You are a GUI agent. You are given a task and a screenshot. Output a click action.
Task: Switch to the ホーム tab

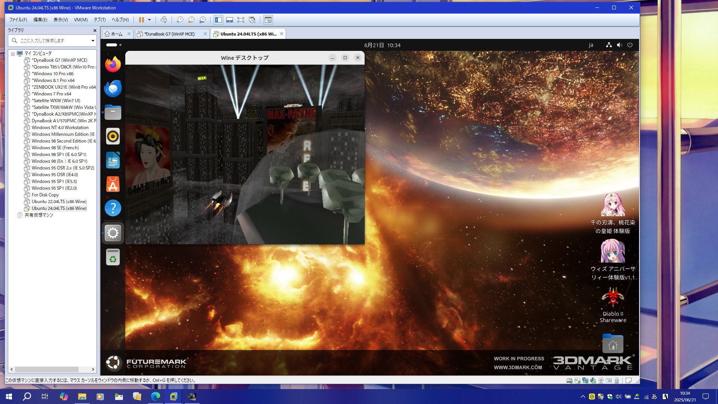click(117, 34)
